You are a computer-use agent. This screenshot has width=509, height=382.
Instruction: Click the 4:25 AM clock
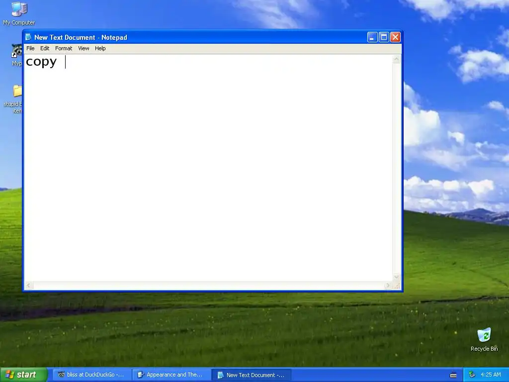click(x=491, y=375)
